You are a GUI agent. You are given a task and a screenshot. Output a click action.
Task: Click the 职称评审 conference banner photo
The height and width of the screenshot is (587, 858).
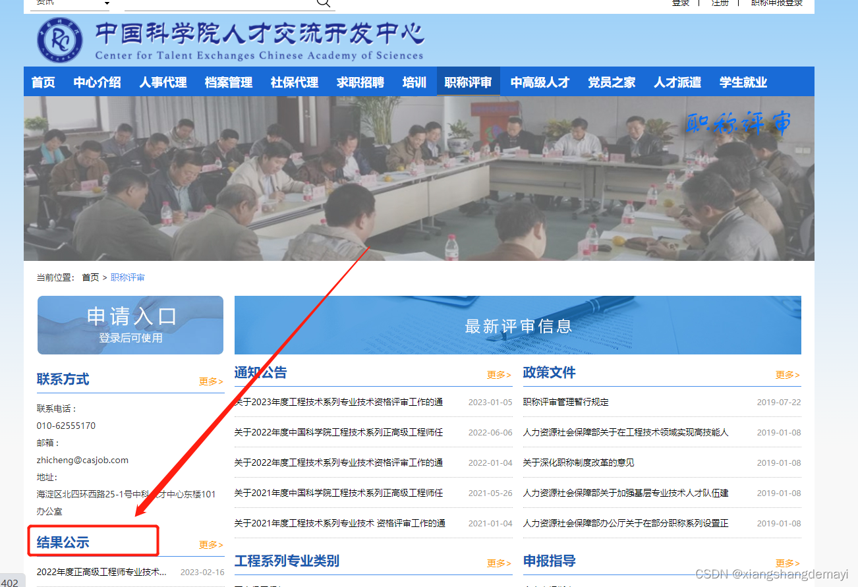tap(419, 179)
